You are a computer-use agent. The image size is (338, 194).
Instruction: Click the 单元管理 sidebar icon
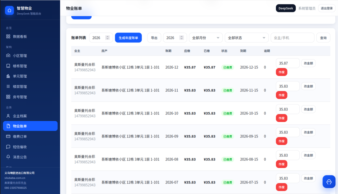(8, 76)
